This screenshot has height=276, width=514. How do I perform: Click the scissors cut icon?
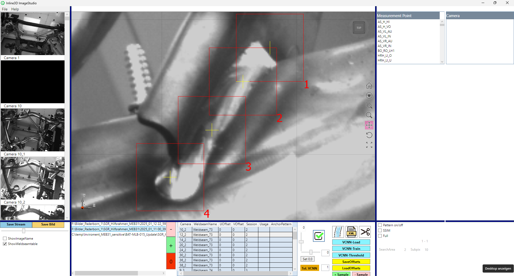pyautogui.click(x=365, y=232)
